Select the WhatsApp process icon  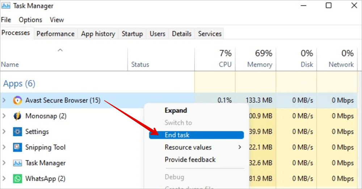pos(17,178)
